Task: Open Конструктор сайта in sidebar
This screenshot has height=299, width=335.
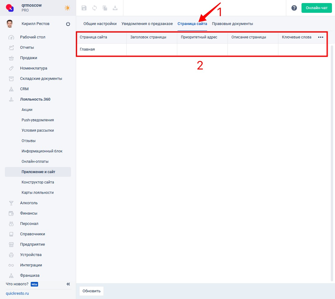Action: click(38, 182)
